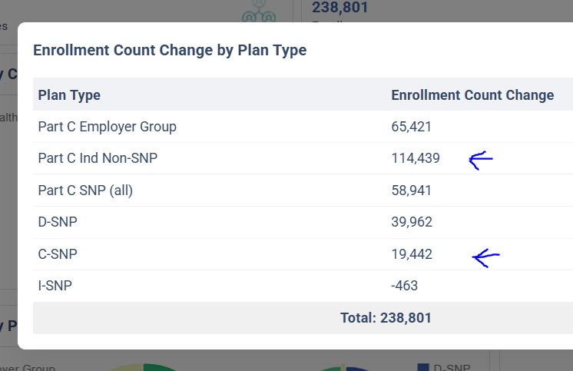
Task: Select the D-SNP row in the table
Action: pyautogui.click(x=58, y=222)
